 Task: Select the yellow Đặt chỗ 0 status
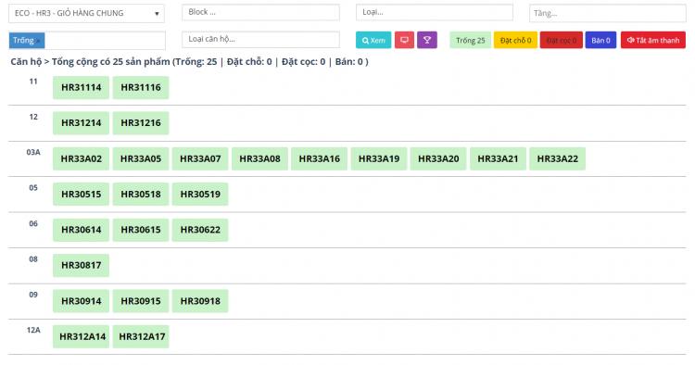tap(515, 41)
